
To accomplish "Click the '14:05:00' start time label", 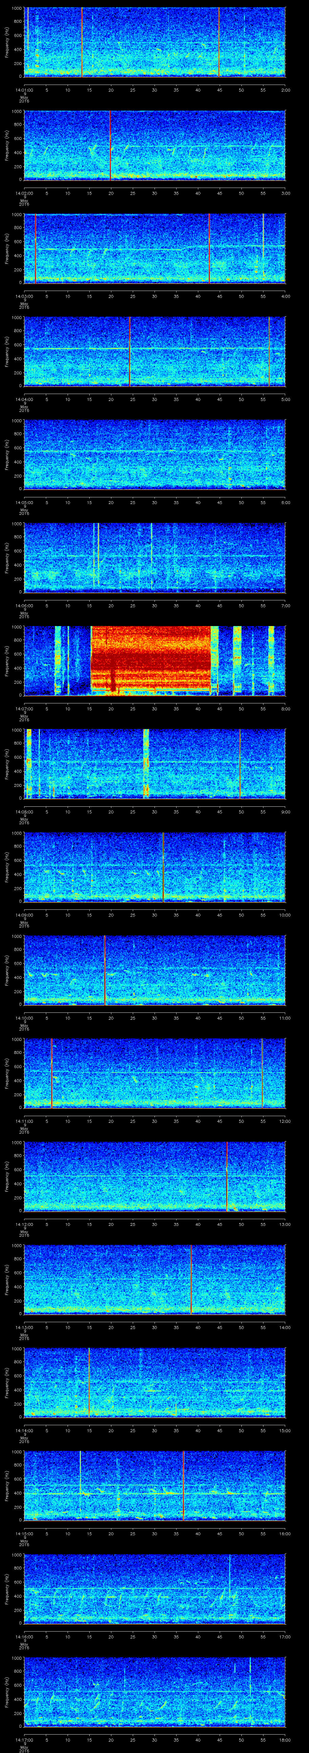I will [24, 502].
